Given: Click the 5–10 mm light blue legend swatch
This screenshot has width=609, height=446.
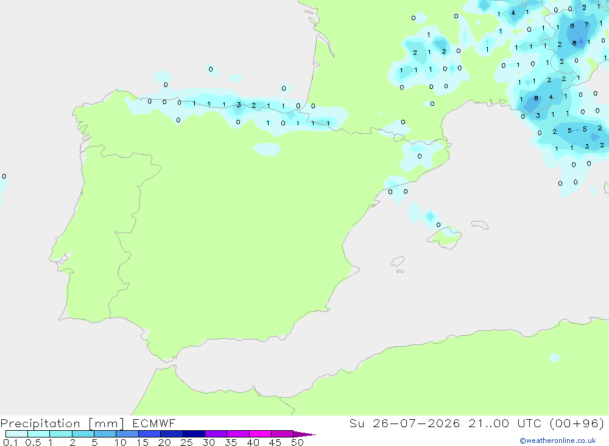Looking at the screenshot, I should click(x=105, y=434).
